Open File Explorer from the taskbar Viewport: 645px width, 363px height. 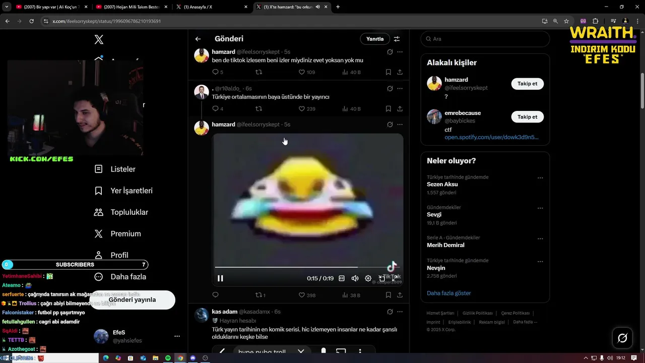pyautogui.click(x=156, y=358)
